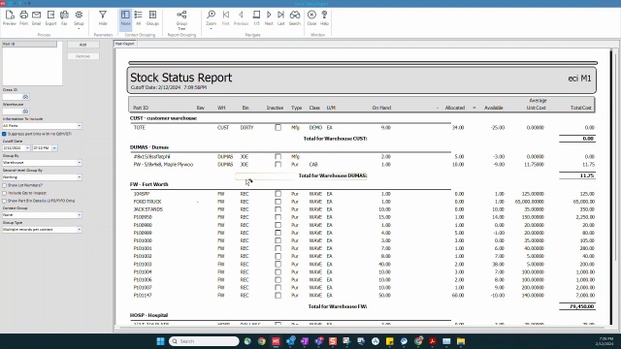Click the Warehouse input field
Image resolution: width=621 pixels, height=349 pixels.
coord(13,111)
